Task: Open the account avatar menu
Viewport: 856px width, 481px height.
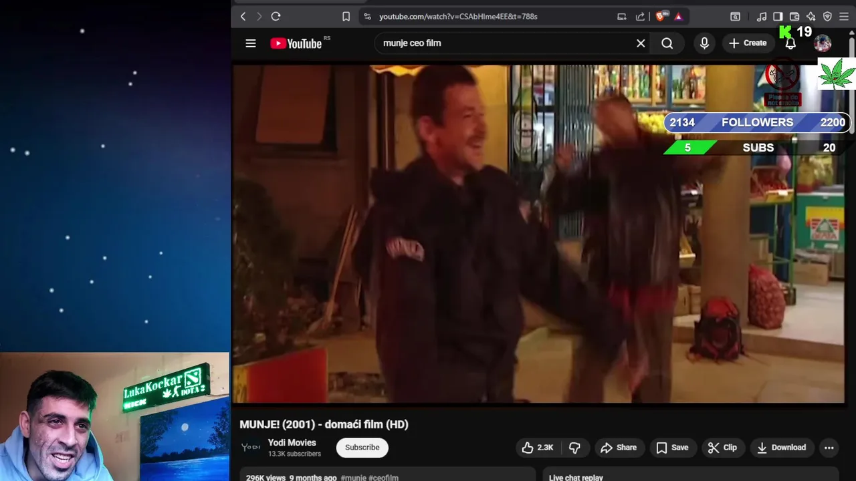Action: coord(823,43)
